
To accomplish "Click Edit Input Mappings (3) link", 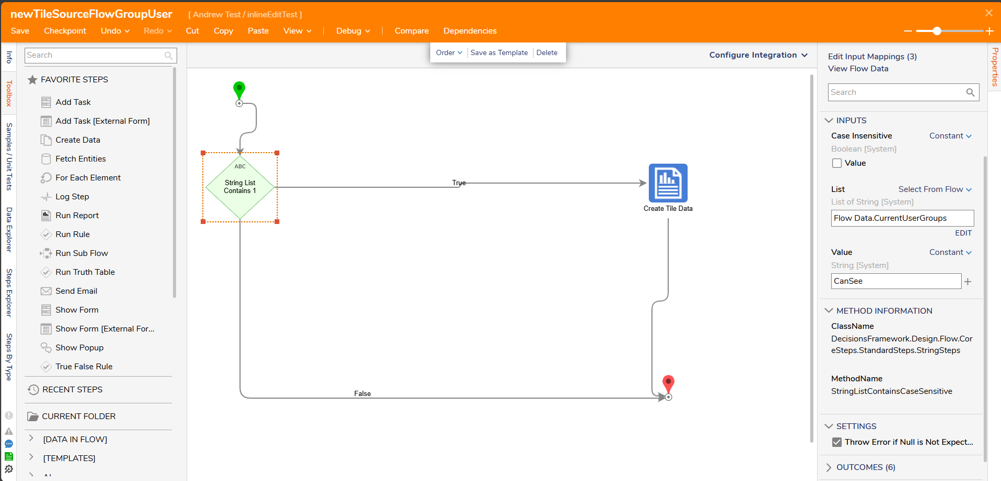I will click(x=872, y=57).
